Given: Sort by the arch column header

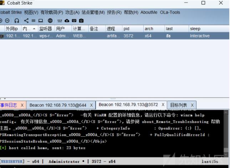Looking at the screenshot, I should pos(154,29).
